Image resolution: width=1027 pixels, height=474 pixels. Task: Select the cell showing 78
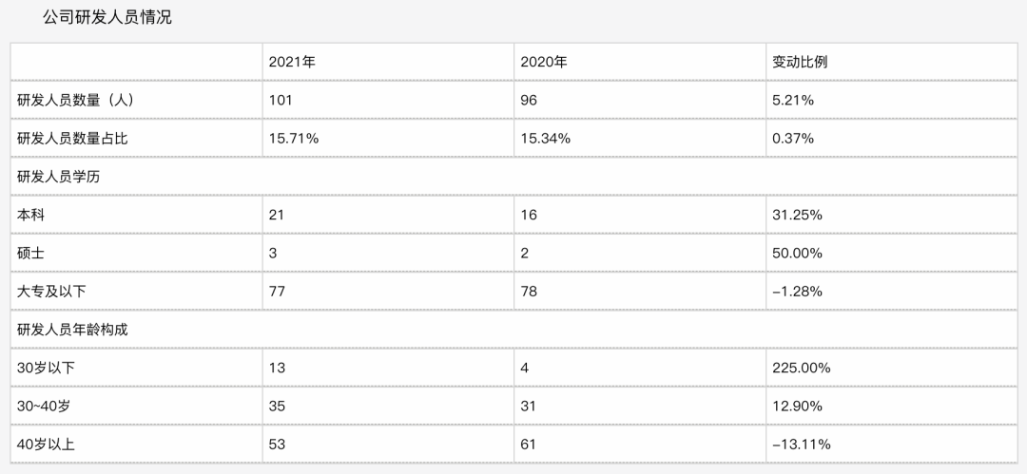click(x=529, y=291)
